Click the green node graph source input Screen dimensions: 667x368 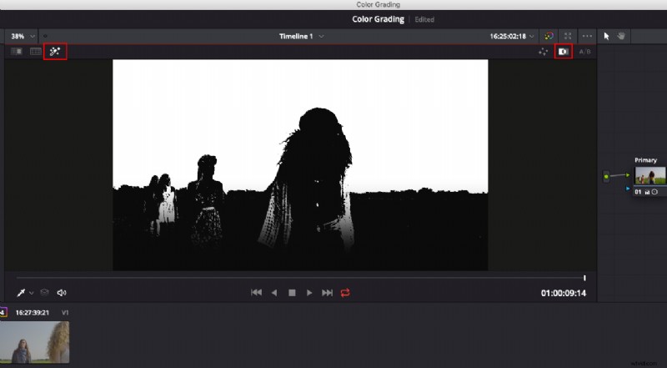[x=606, y=176]
